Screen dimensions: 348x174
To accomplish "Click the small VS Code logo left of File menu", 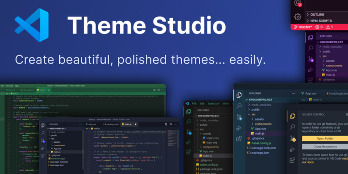I will click(x=187, y=104).
